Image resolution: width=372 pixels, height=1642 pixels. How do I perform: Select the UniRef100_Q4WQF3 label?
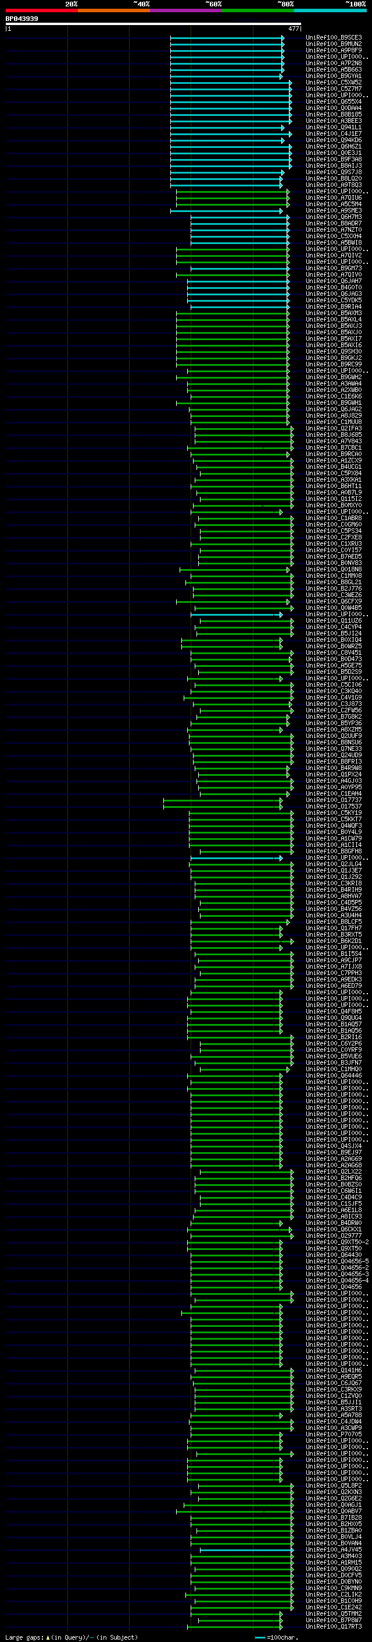click(334, 825)
